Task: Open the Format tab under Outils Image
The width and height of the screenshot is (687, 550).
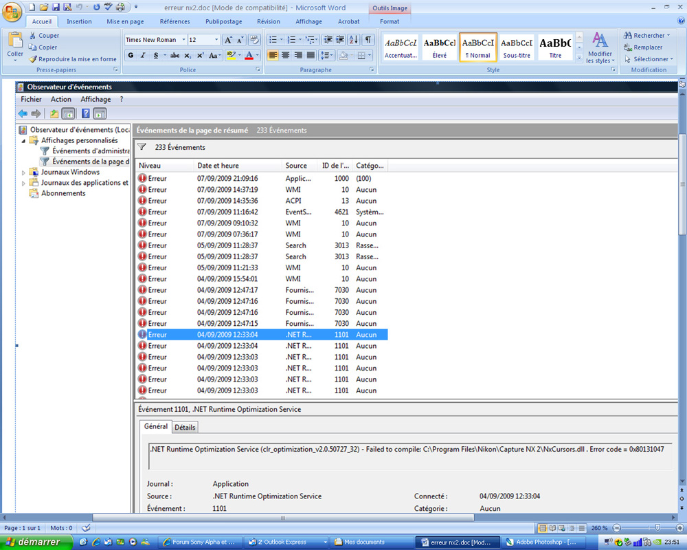Action: 390,21
